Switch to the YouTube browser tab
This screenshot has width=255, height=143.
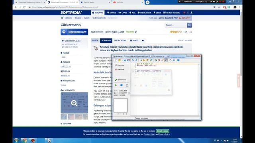point(128,2)
